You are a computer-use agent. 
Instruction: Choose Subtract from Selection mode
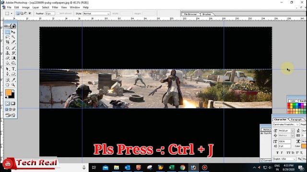[25, 13]
